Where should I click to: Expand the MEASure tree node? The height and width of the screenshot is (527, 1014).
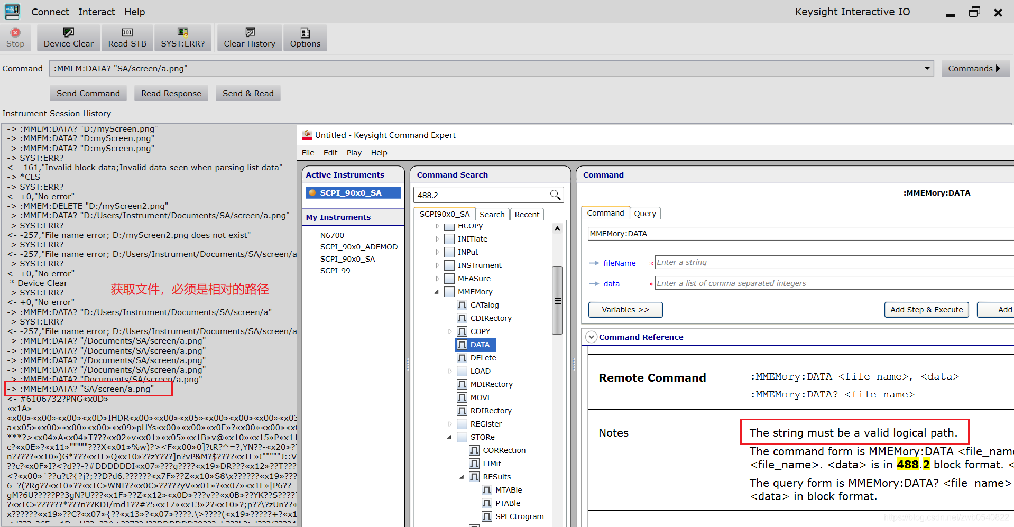coord(437,279)
